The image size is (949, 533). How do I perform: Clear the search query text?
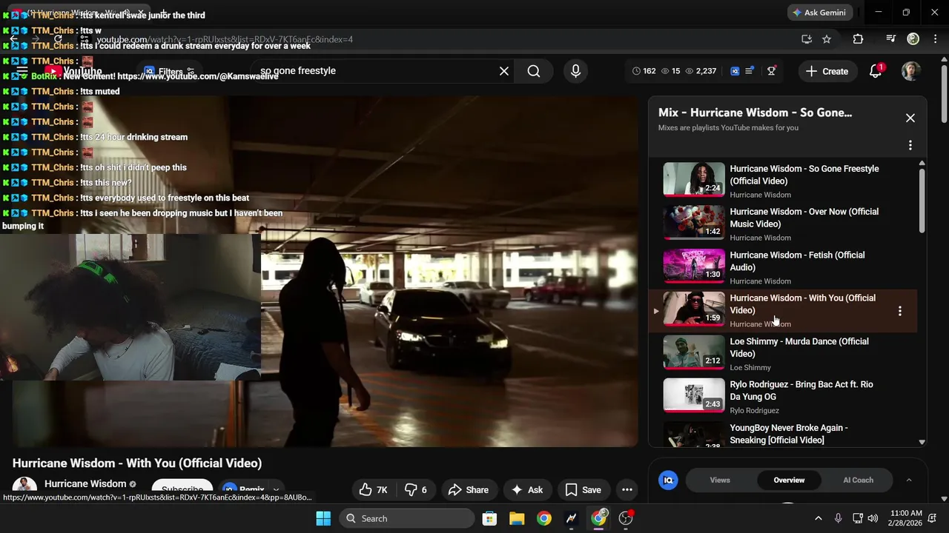coord(504,71)
